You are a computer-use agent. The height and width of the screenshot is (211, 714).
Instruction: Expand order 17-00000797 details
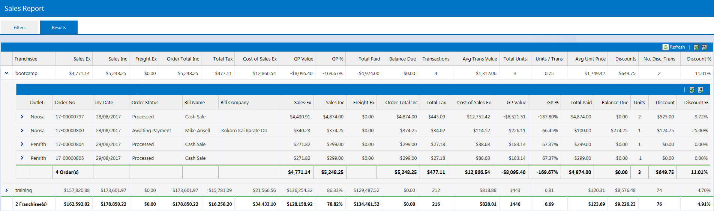click(22, 117)
